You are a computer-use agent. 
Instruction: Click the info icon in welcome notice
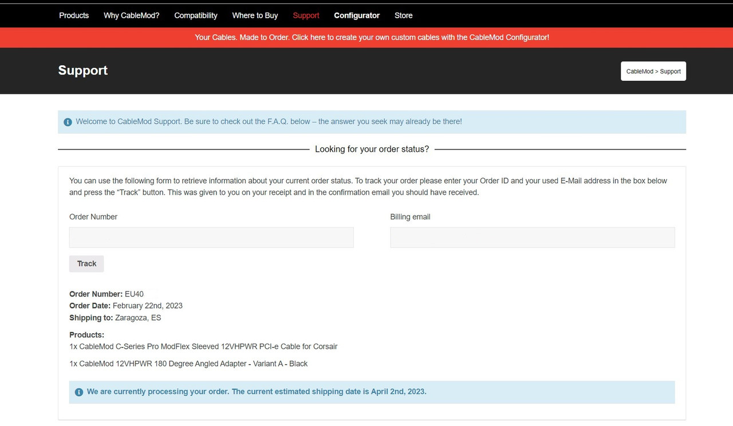pos(68,122)
